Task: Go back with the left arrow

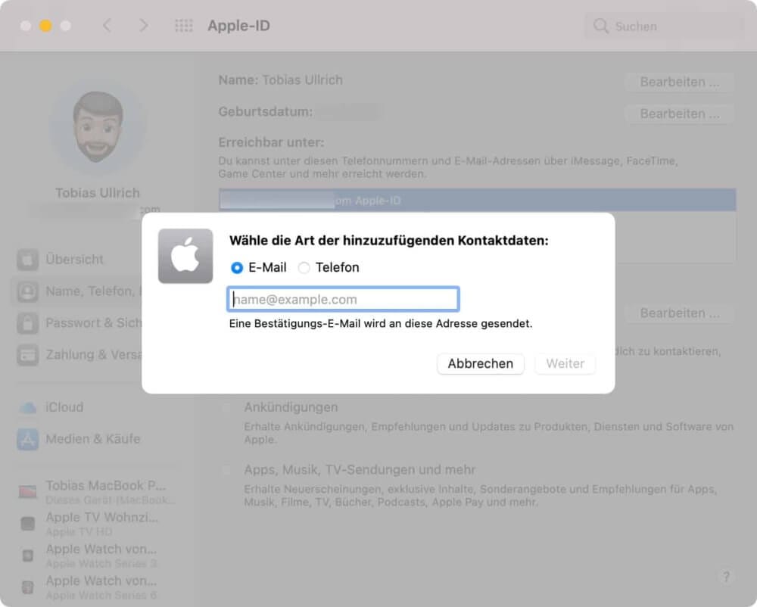Action: click(107, 26)
